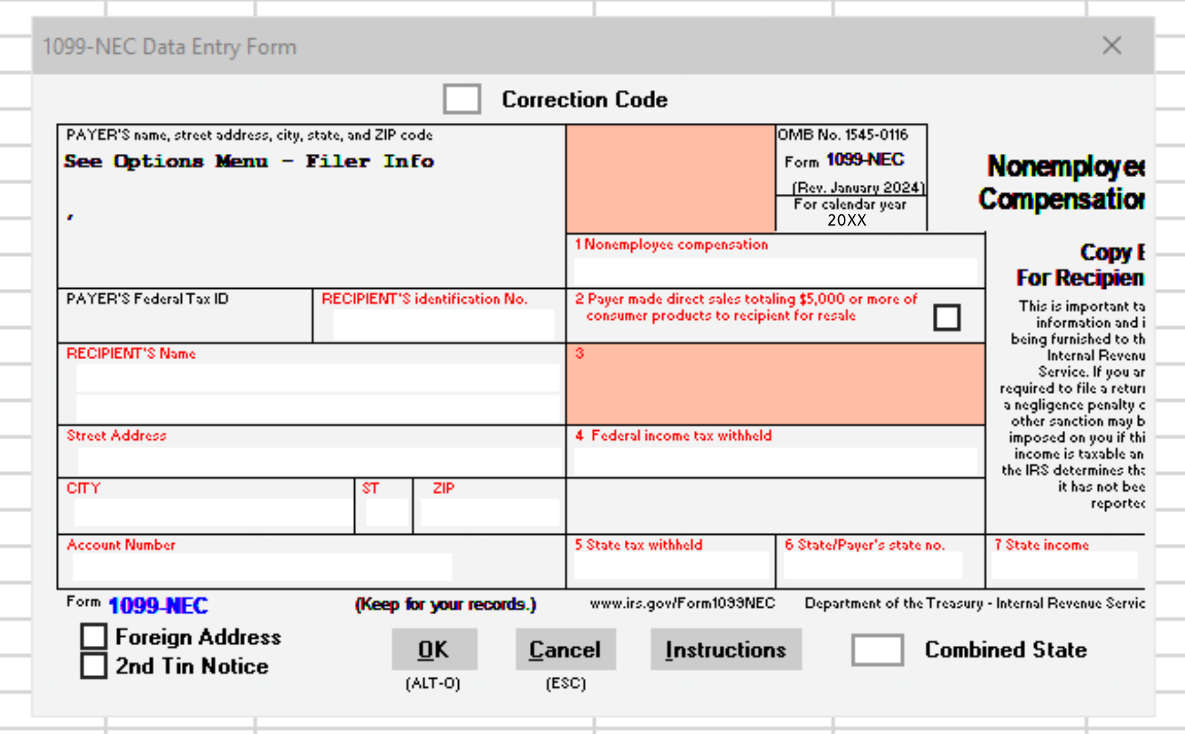Click the ST state field
Screen dimensions: 1185x734
click(x=386, y=512)
